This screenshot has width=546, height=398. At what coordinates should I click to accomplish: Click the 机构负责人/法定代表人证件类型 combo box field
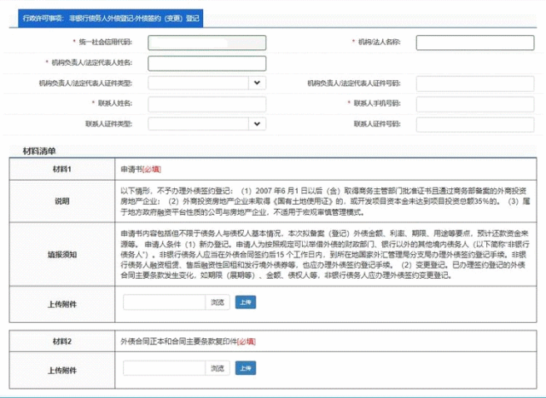coord(206,84)
